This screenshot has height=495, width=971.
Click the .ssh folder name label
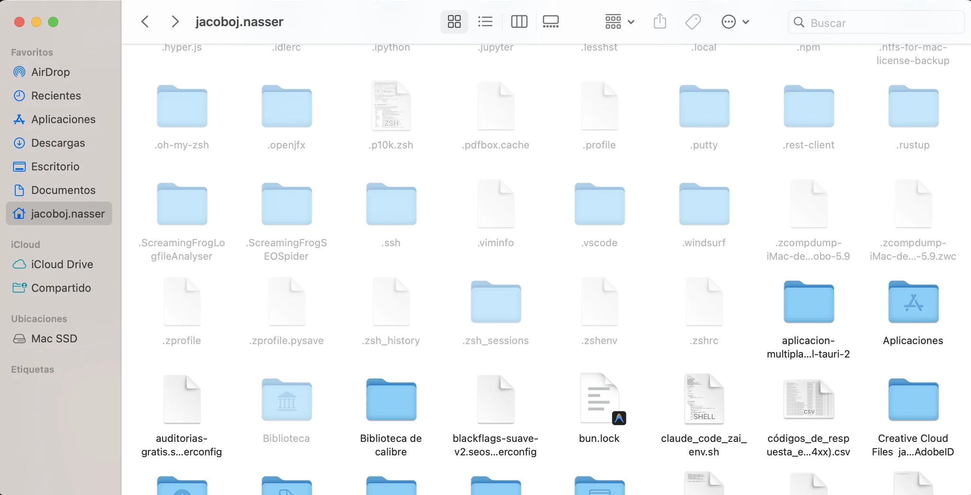coord(391,243)
